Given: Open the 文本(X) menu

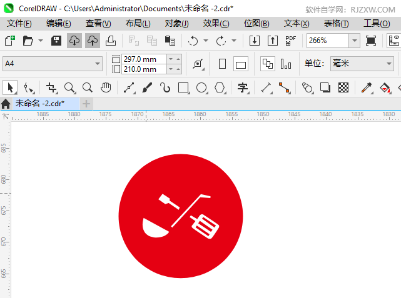Looking at the screenshot, I should [297, 24].
